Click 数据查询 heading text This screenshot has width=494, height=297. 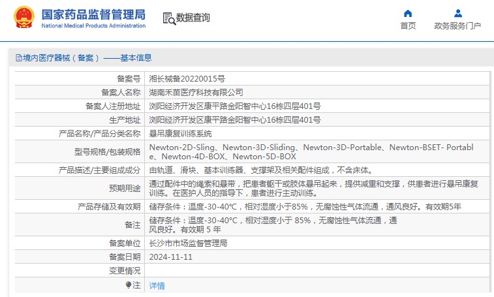tap(193, 18)
